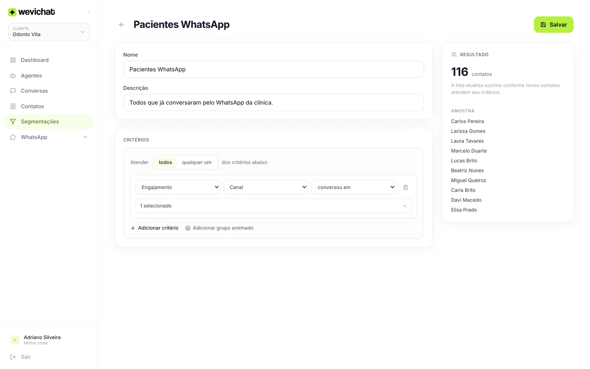Click the Agentes robot icon
590x369 pixels.
click(13, 76)
